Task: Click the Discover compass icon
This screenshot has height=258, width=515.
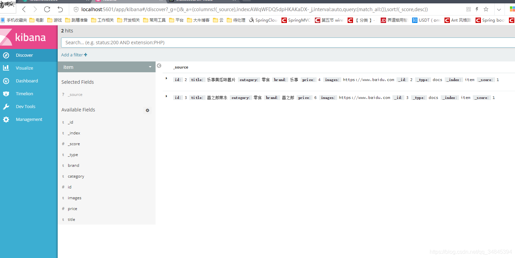Action: click(x=6, y=55)
